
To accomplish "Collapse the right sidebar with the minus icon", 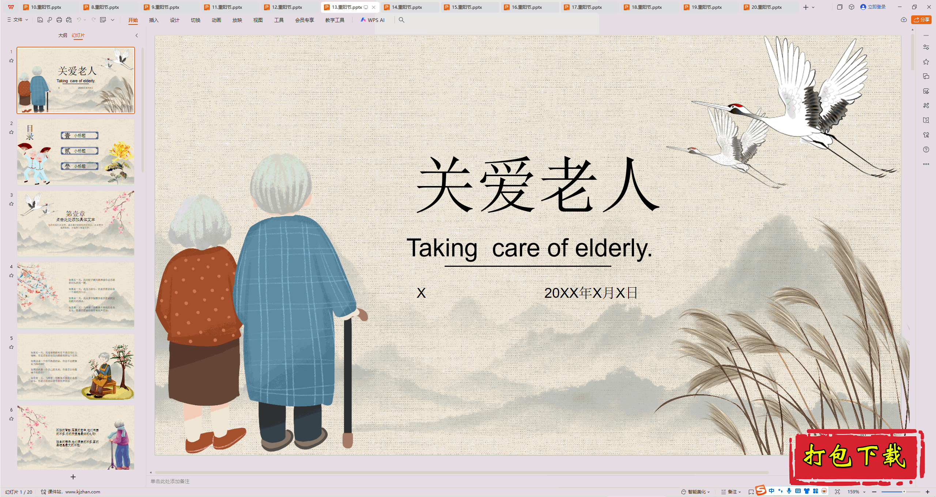I will 926,35.
